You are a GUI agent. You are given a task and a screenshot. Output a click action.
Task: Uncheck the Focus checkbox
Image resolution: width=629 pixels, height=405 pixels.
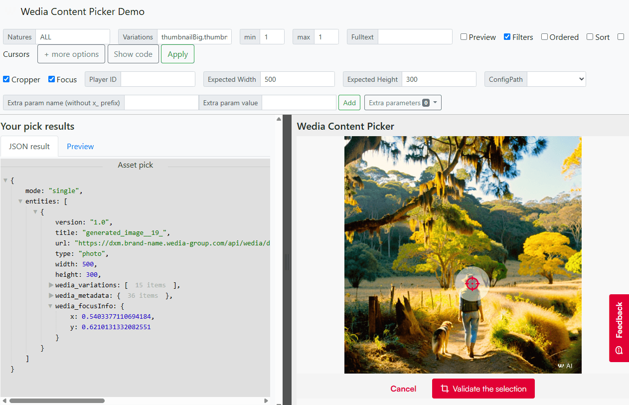pyautogui.click(x=51, y=79)
